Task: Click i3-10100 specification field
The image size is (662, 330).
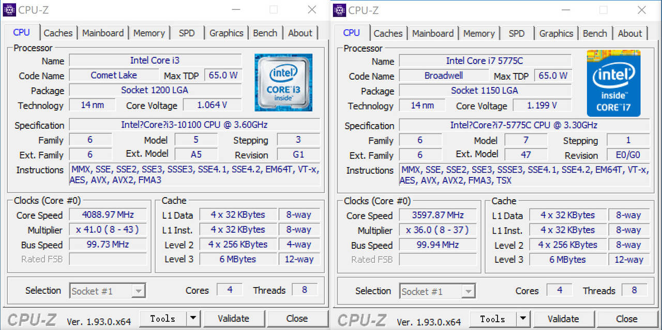Action: pyautogui.click(x=194, y=125)
